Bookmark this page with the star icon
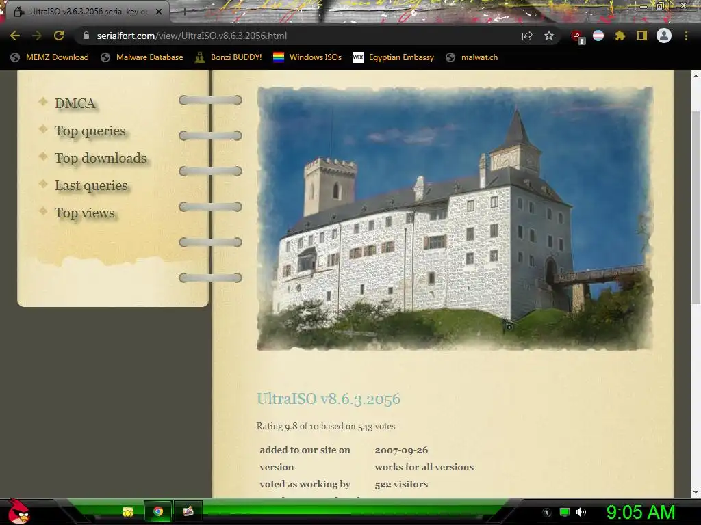 point(549,36)
